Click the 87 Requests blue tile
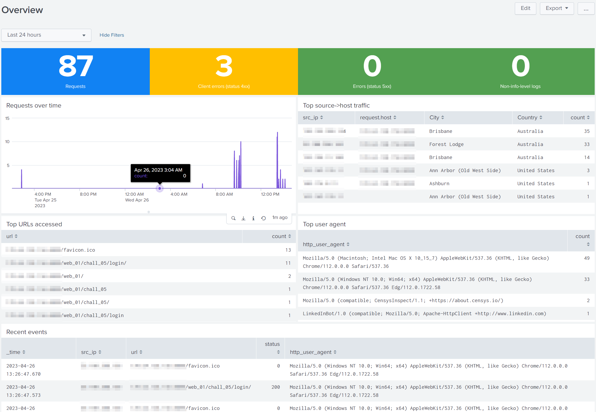This screenshot has height=412, width=596. point(75,71)
